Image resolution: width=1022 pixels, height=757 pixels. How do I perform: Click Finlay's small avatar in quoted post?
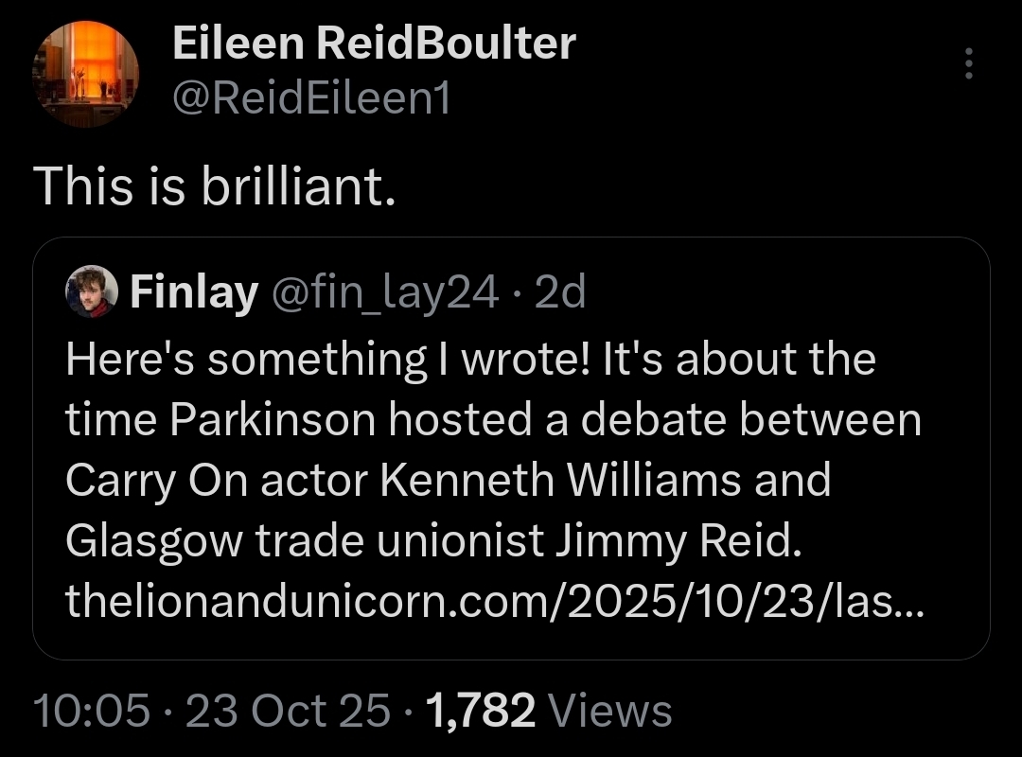point(91,292)
